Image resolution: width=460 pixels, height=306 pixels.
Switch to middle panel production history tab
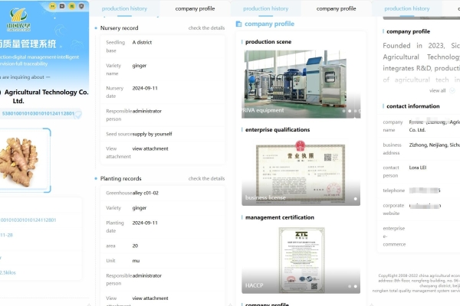pyautogui.click(x=266, y=8)
